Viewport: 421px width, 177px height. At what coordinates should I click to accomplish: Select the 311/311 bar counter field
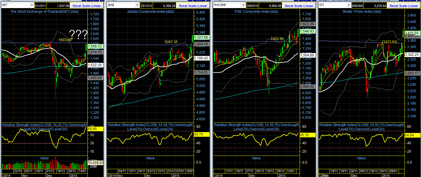(40, 6)
